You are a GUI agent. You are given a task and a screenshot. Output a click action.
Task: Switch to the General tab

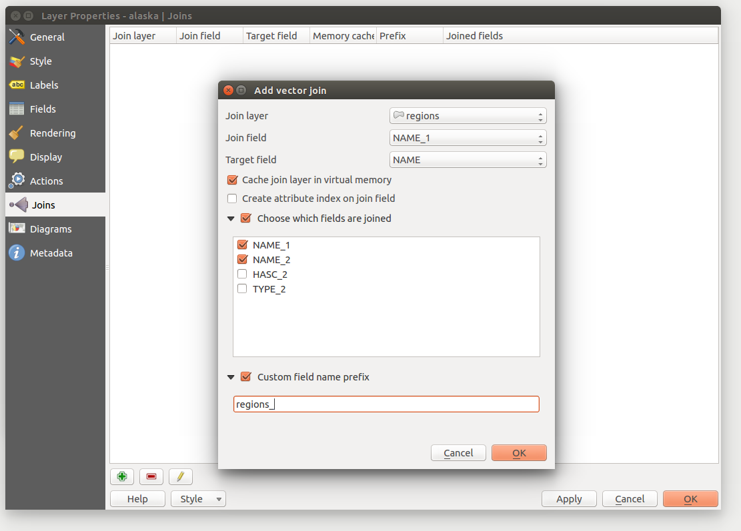47,37
